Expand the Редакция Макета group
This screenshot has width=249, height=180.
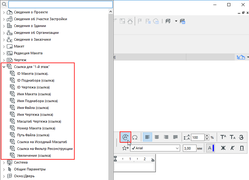tap(4, 53)
